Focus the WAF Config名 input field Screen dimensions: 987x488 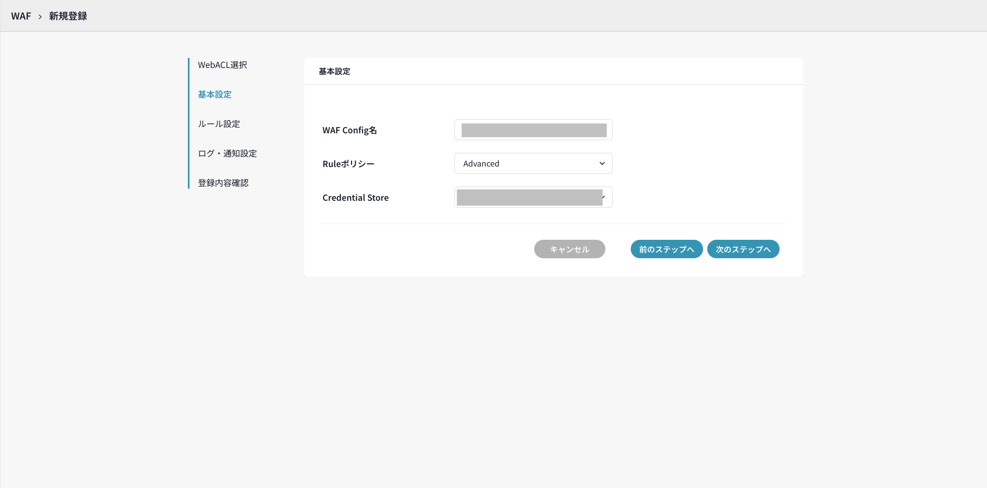(533, 130)
